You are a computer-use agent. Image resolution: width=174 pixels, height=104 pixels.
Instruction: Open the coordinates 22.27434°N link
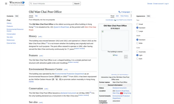pyautogui.click(x=124, y=20)
